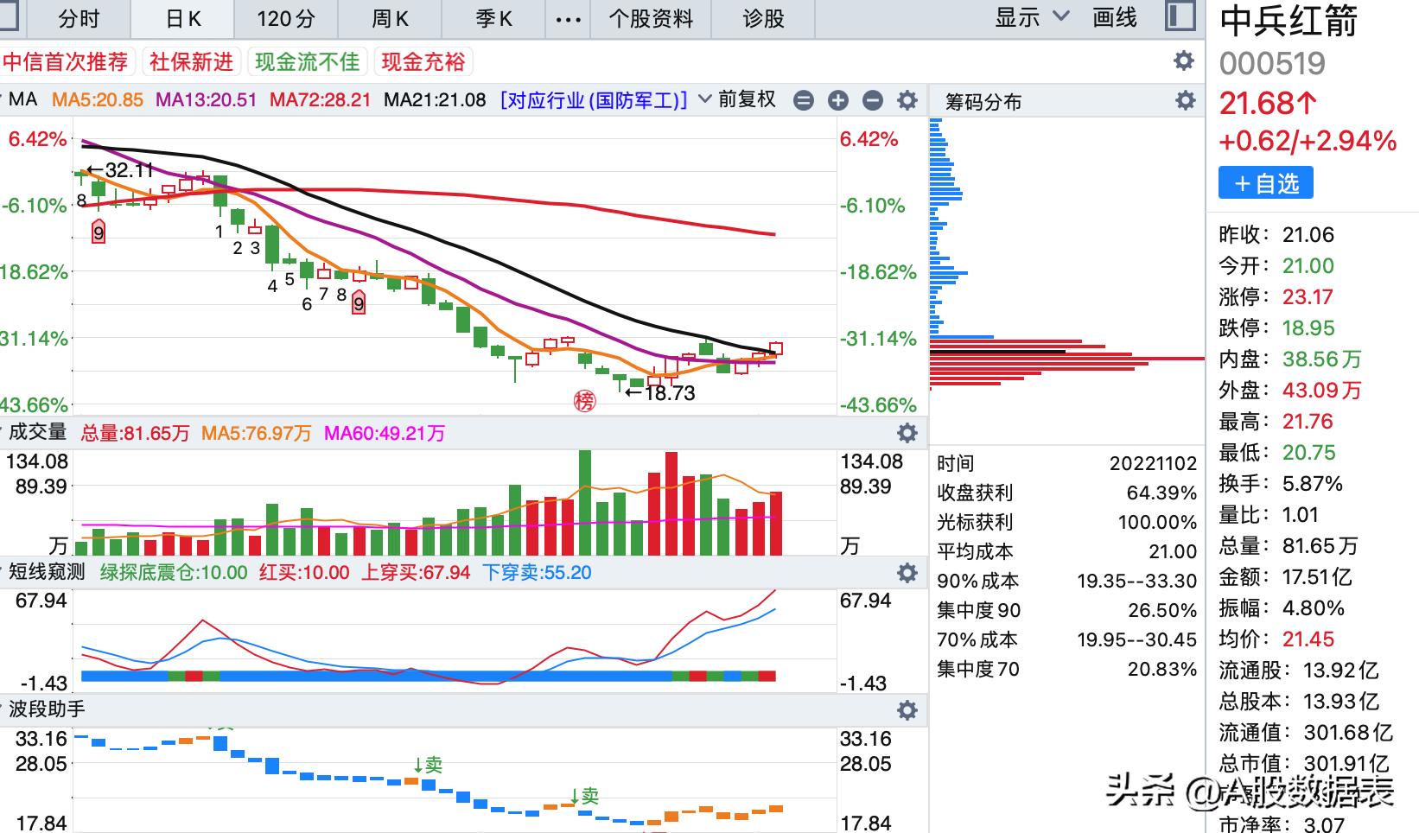Click the zoom-out minus icon on the chart toolbar
The height and width of the screenshot is (833, 1419).
pyautogui.click(x=872, y=101)
